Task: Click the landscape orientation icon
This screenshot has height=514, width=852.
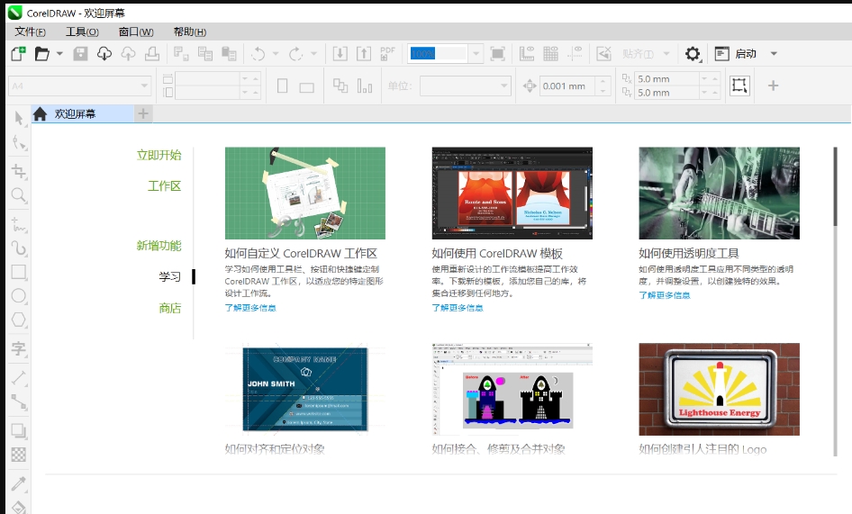Action: [306, 87]
